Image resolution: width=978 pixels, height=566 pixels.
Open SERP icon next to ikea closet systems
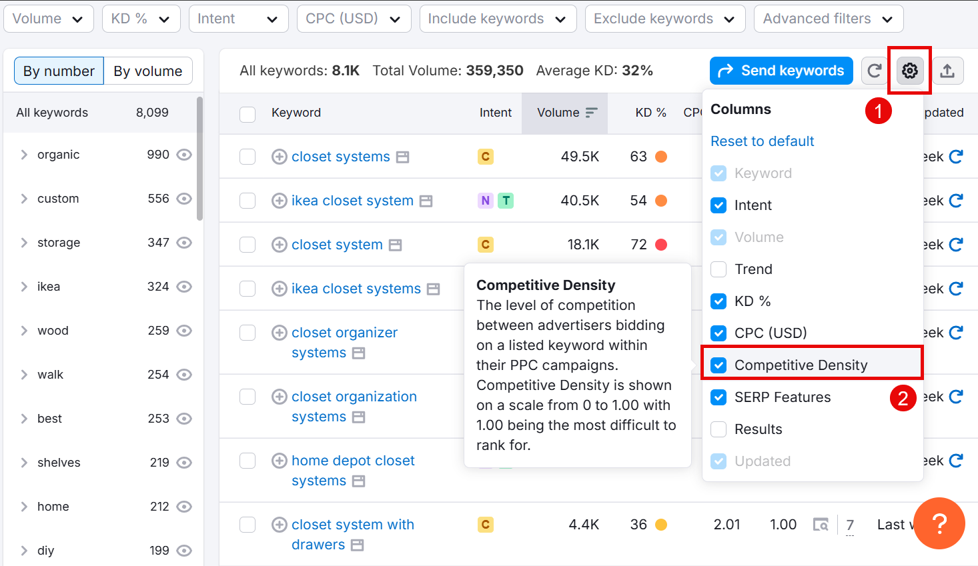(434, 289)
